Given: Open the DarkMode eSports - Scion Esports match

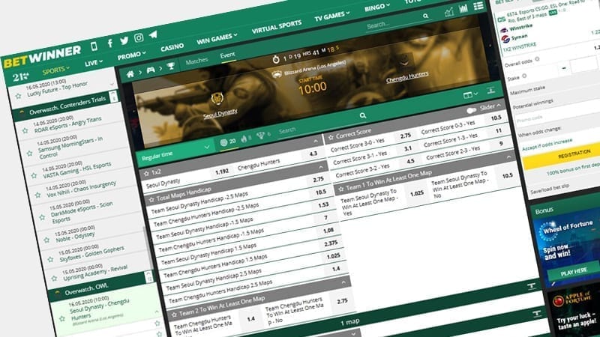Looking at the screenshot, I should [x=82, y=211].
